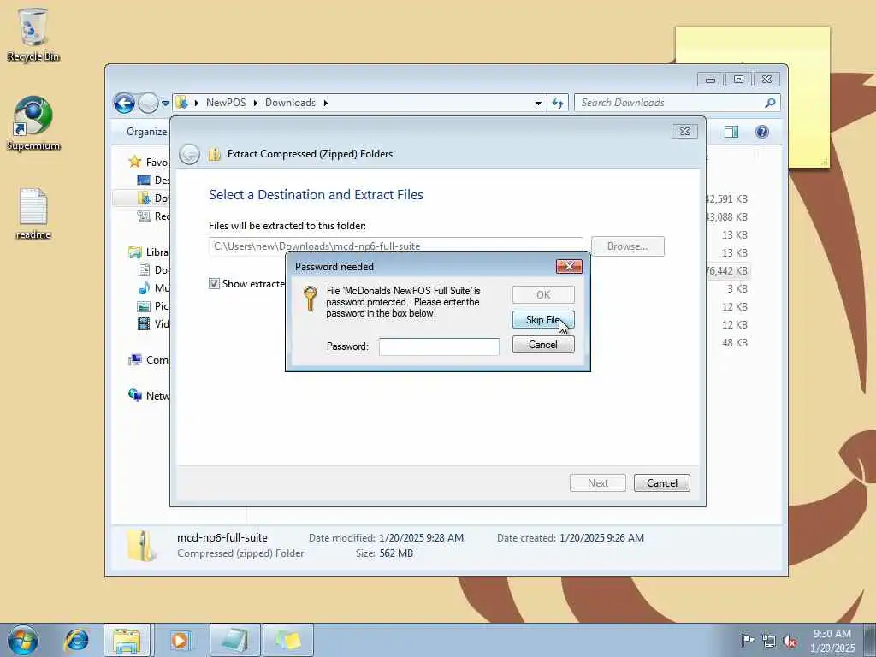Click the Explorer forward navigation arrow
This screenshot has width=876, height=657.
pyautogui.click(x=148, y=103)
